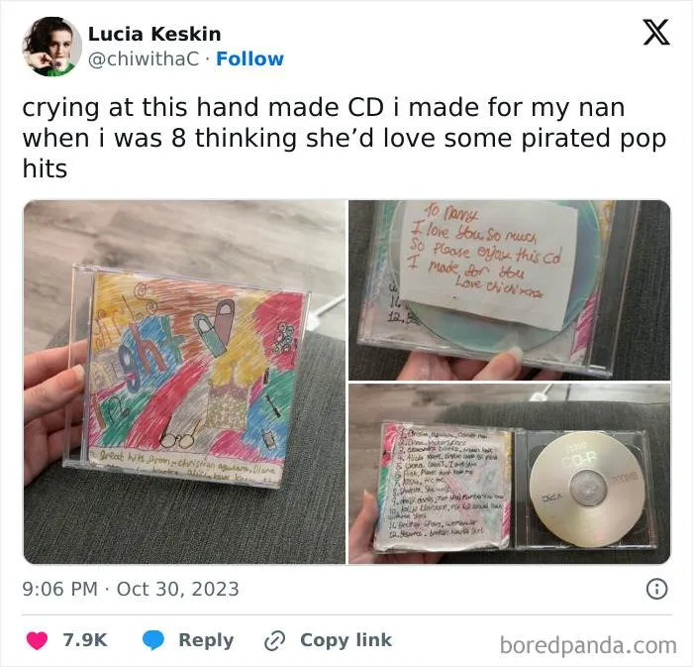This screenshot has height=667, width=693.
Task: View the colorful CD cover photo
Action: 184,383
